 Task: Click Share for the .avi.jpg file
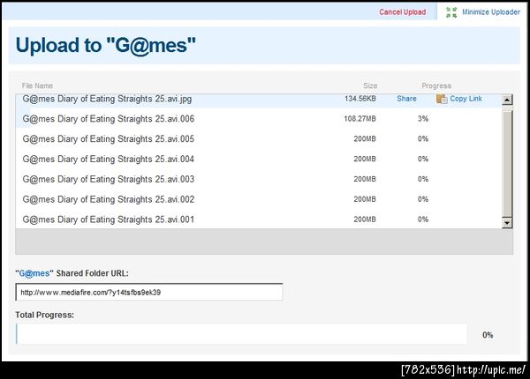pyautogui.click(x=406, y=99)
